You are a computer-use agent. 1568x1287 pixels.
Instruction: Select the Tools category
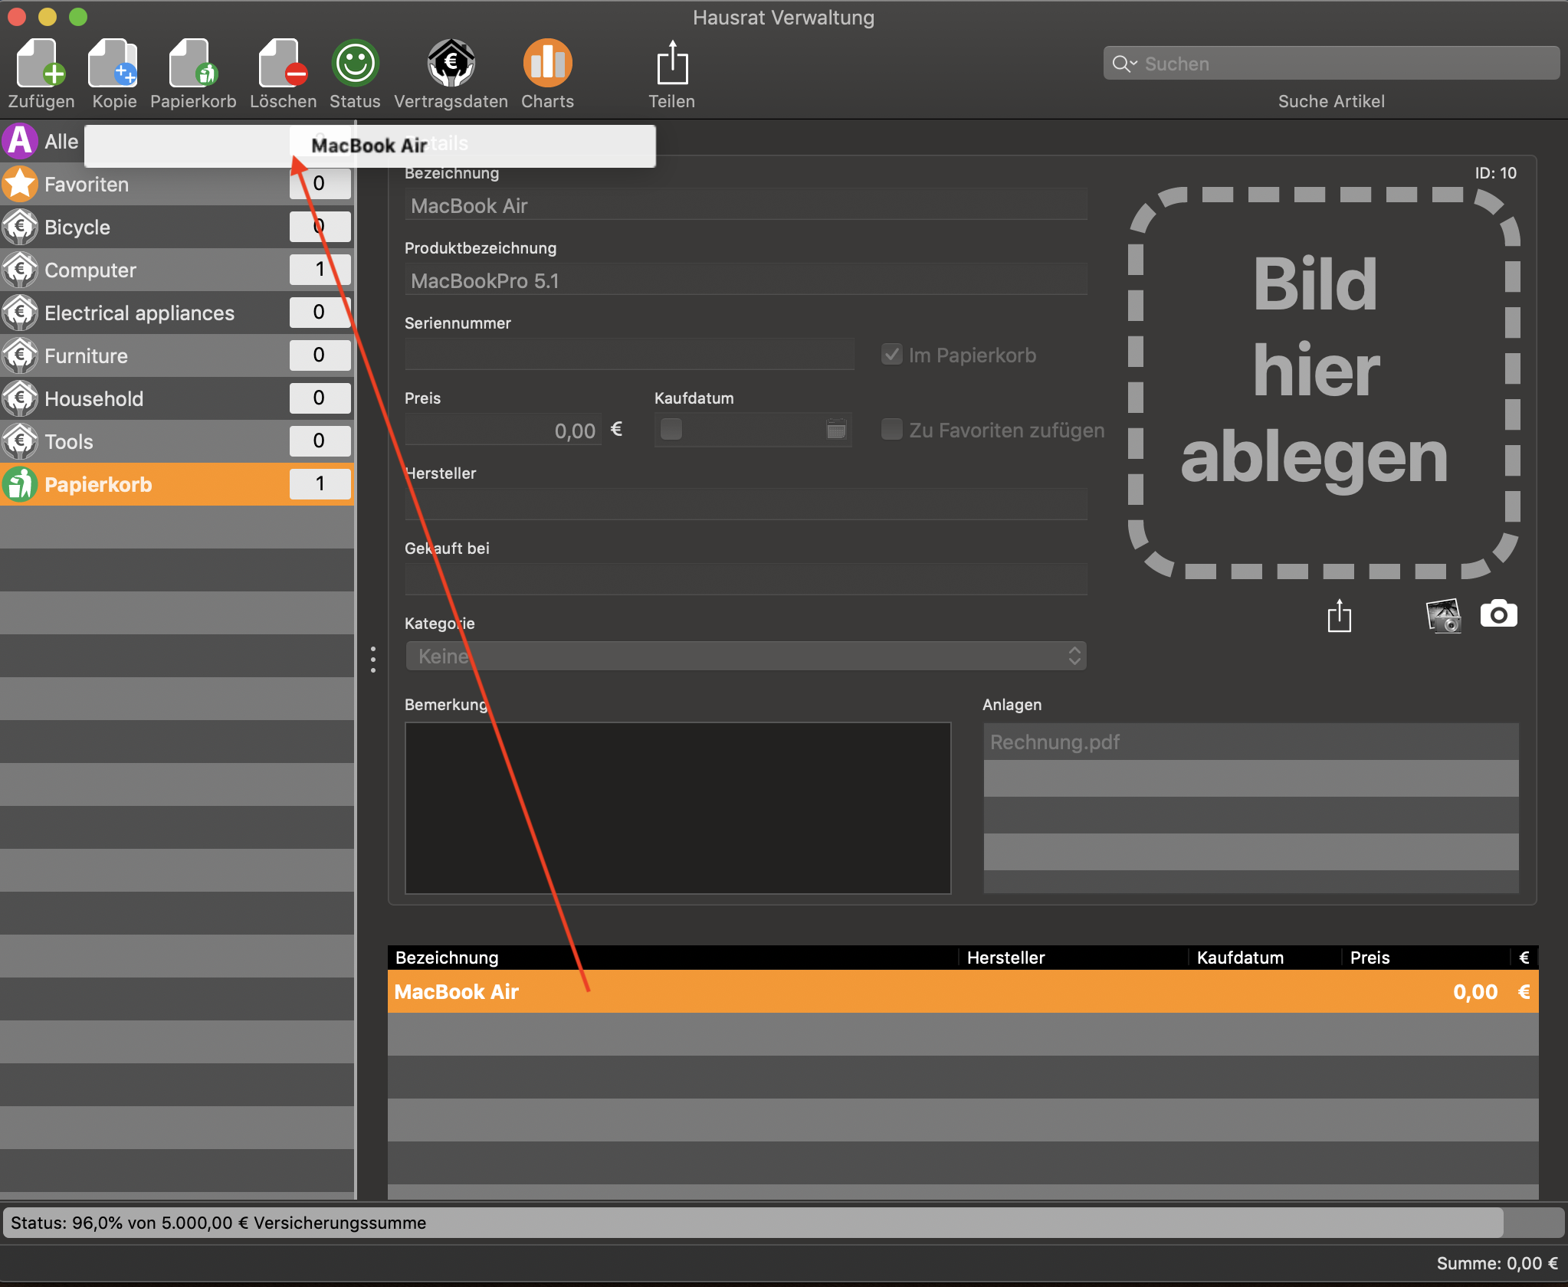[177, 441]
